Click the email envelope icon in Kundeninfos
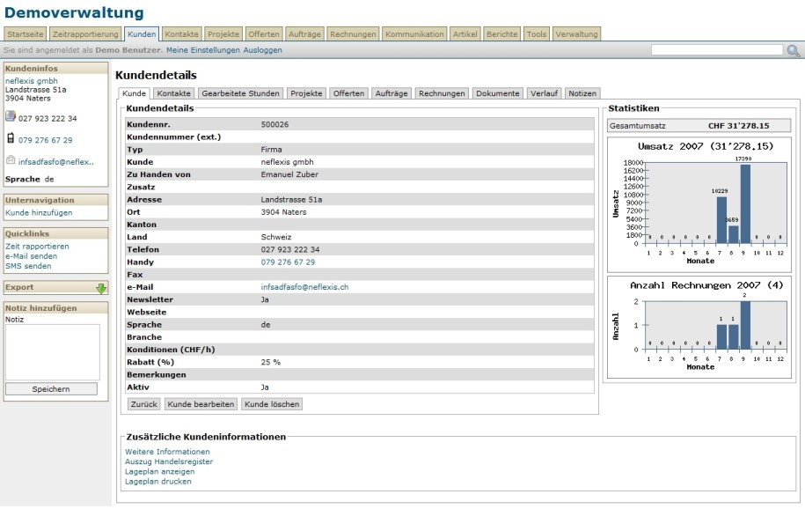The image size is (805, 509). click(x=11, y=160)
